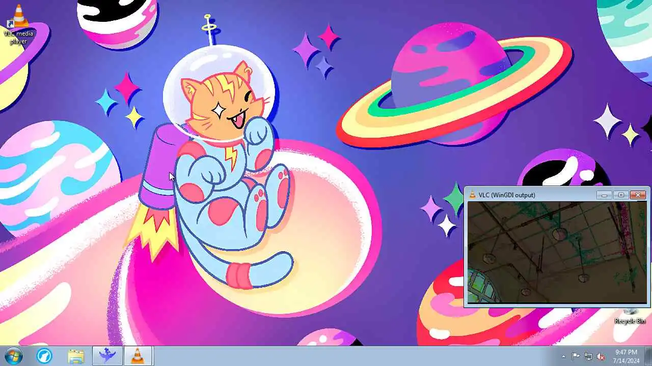Open the network status tray icon

tap(588, 356)
